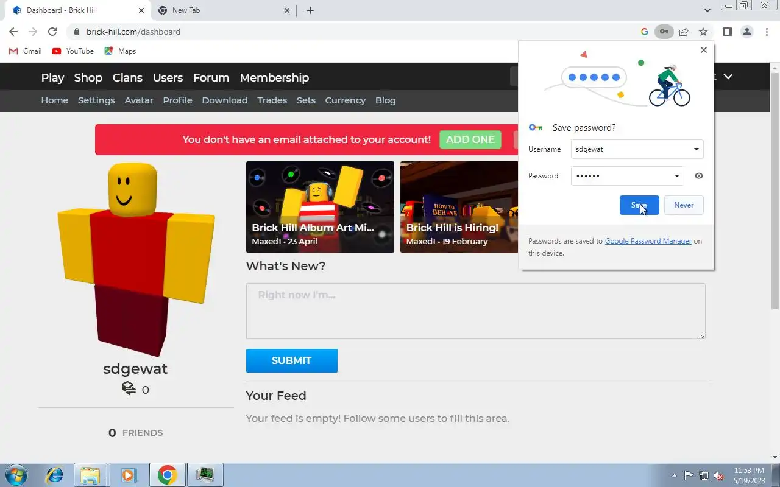Open Windows Explorer from taskbar
This screenshot has width=780, height=487.
(90, 475)
